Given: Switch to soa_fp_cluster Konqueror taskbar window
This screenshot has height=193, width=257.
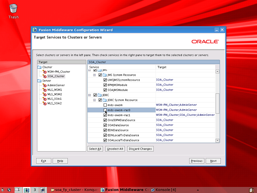Looking at the screenshot, I should click(74, 190).
